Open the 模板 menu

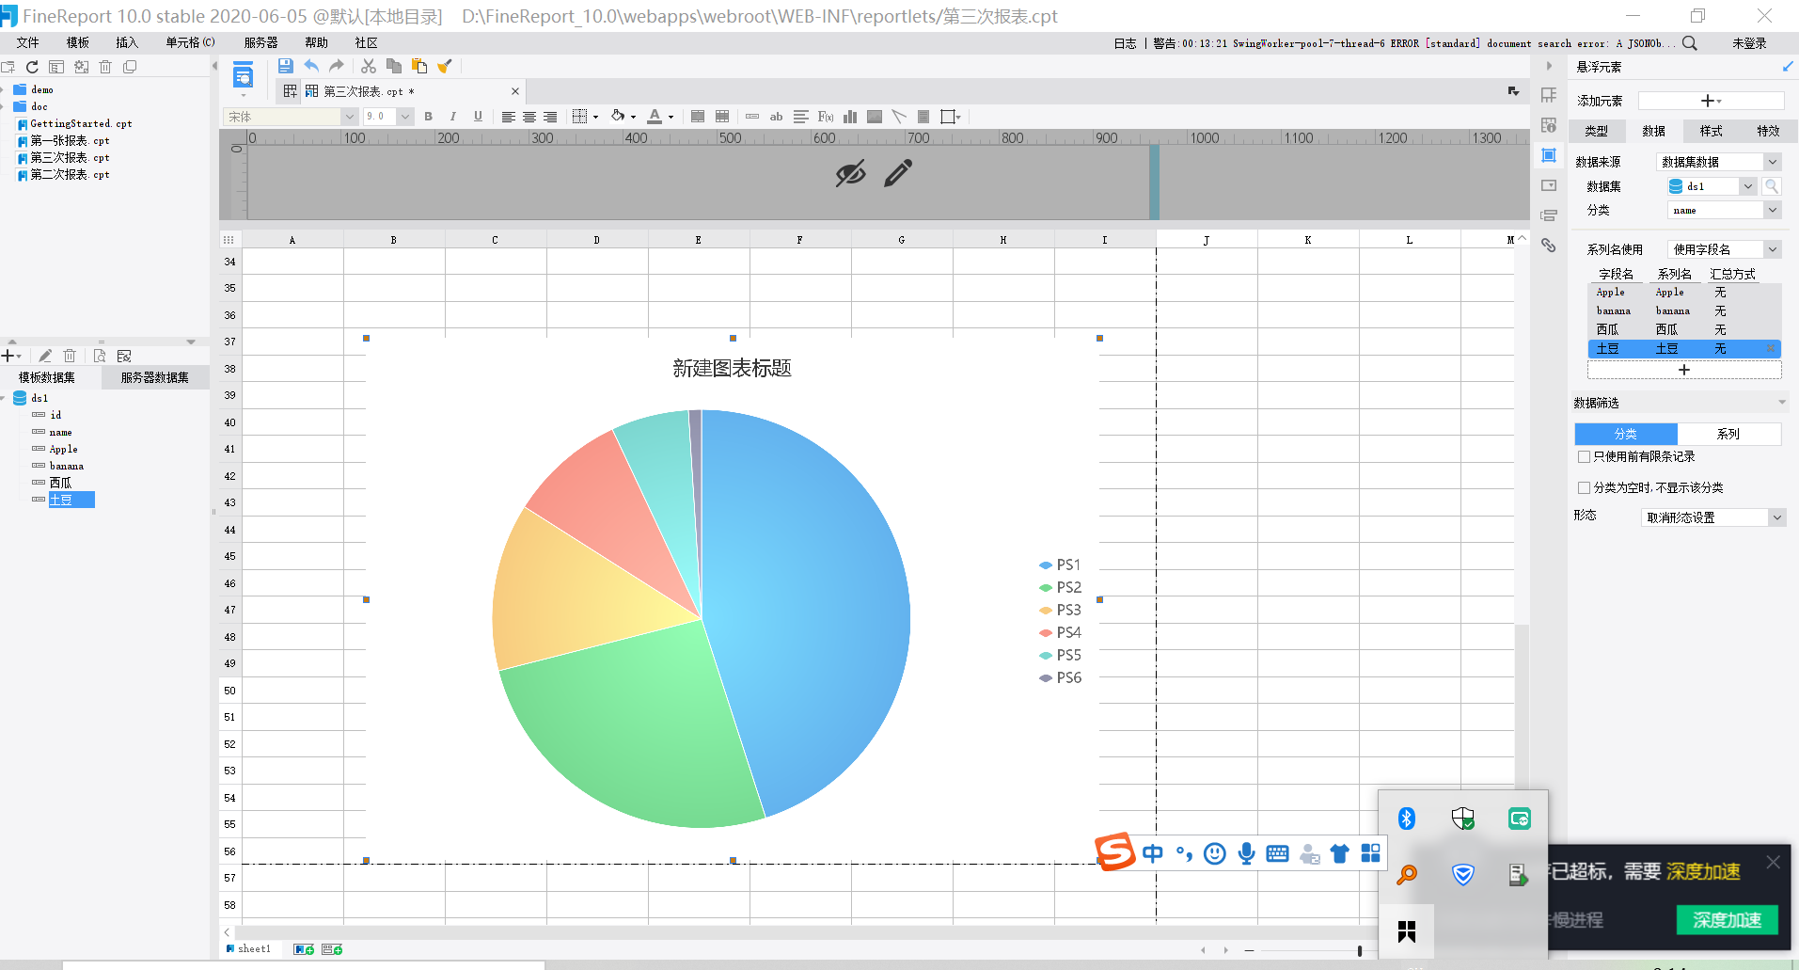(76, 42)
